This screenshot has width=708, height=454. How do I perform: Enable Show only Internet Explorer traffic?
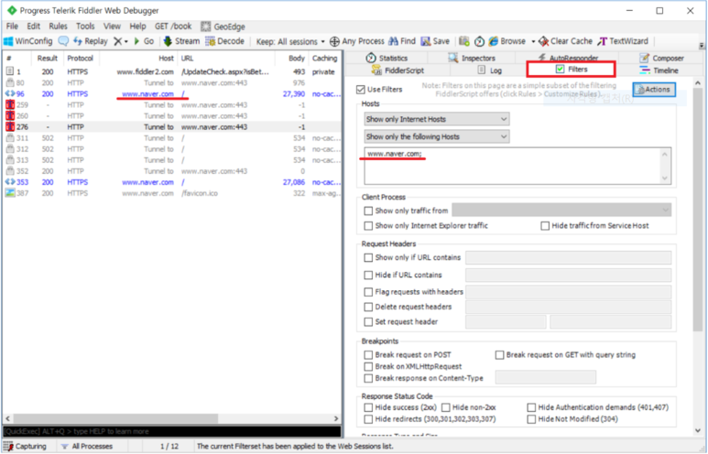coord(368,226)
